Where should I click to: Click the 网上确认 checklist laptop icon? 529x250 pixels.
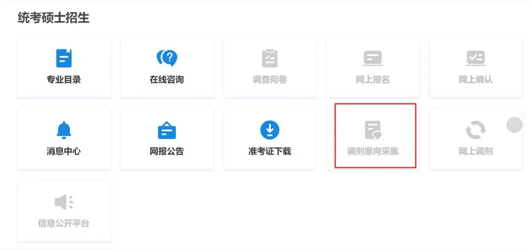pyautogui.click(x=475, y=58)
